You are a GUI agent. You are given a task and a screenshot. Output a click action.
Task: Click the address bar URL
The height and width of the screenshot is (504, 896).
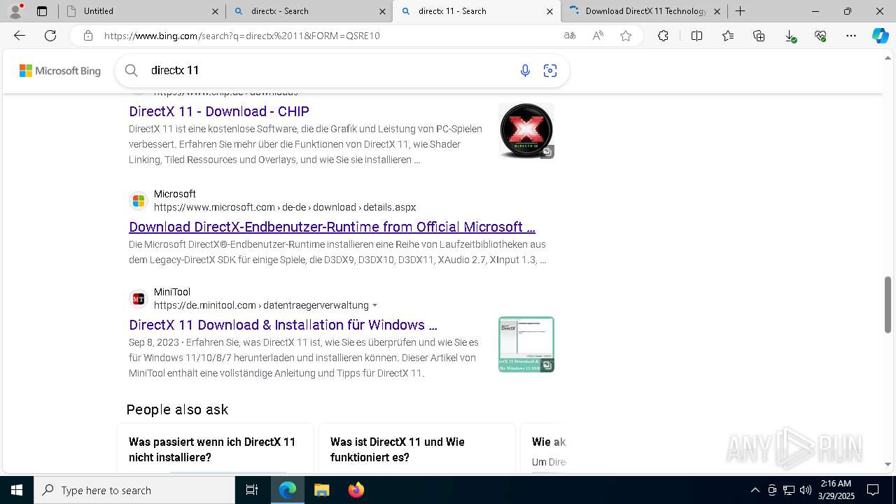pyautogui.click(x=242, y=36)
